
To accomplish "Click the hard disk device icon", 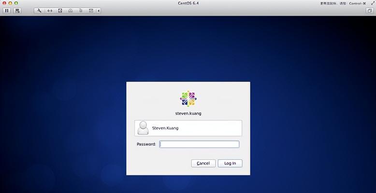I will [x=60, y=11].
